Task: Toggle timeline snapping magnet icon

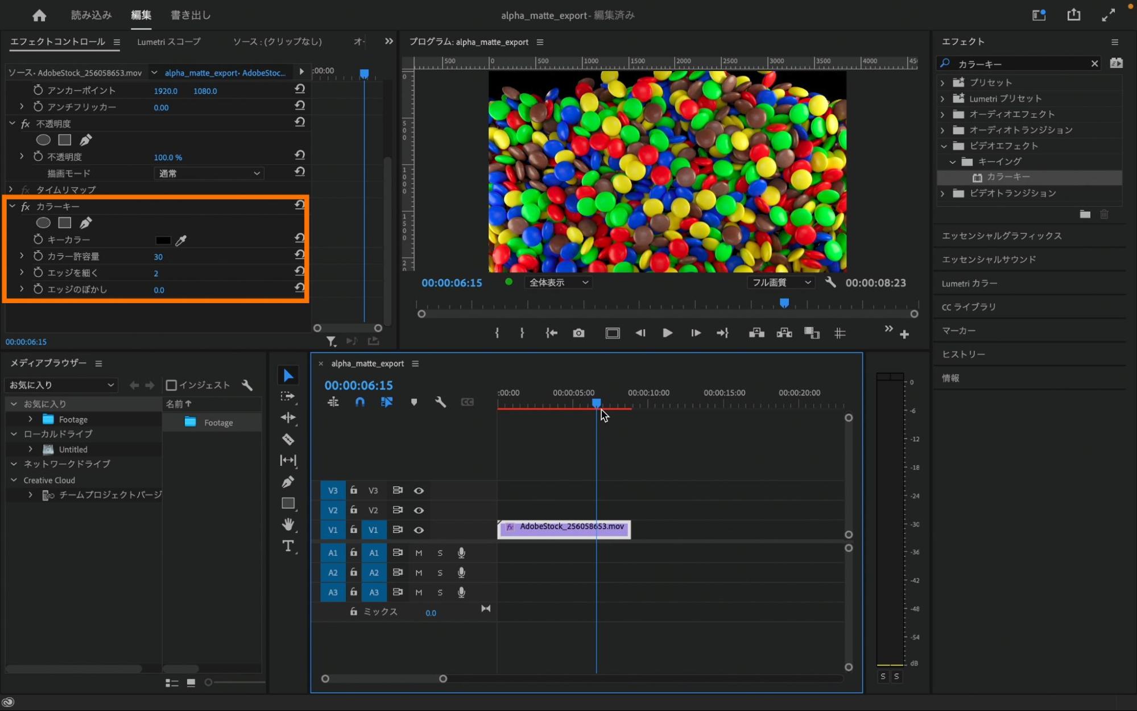Action: point(360,402)
